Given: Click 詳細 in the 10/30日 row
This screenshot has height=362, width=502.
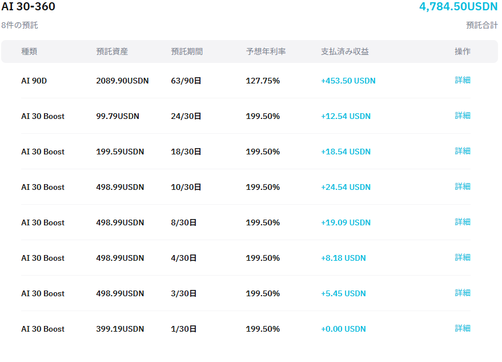Looking at the screenshot, I should 463,186.
